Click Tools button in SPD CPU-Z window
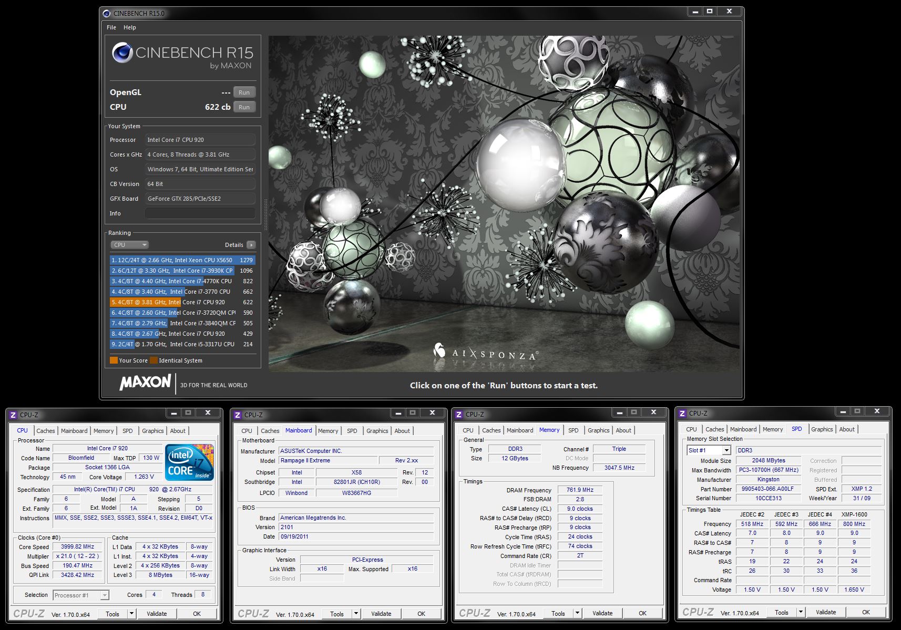The height and width of the screenshot is (630, 901). pos(782,612)
